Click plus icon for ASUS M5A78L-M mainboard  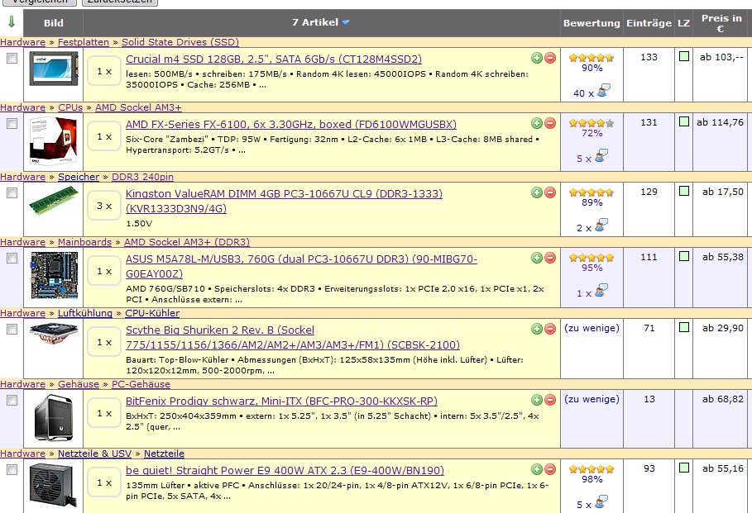[537, 258]
